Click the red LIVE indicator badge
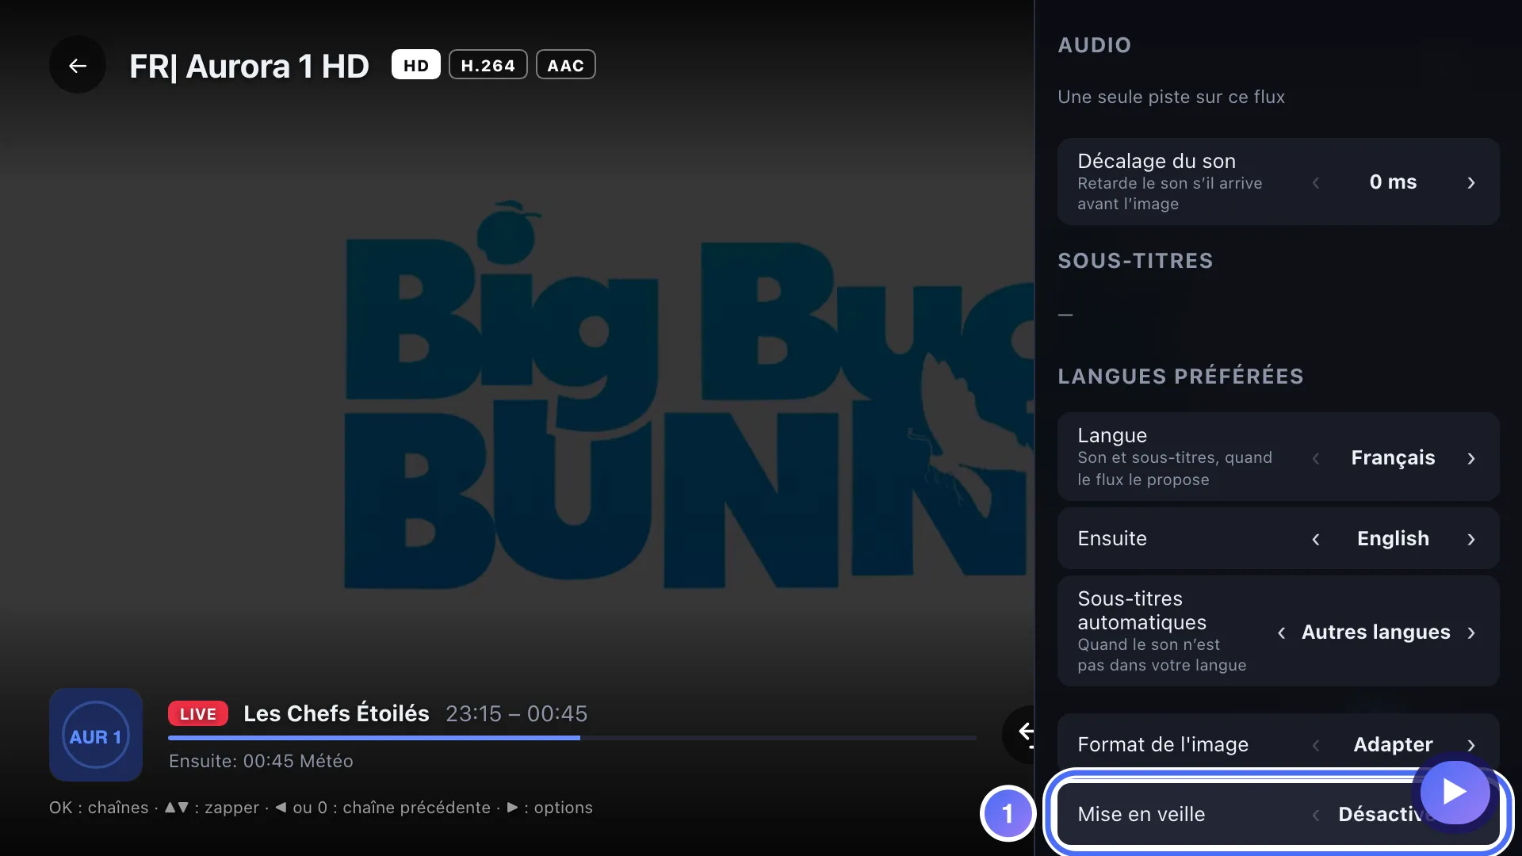Viewport: 1522px width, 856px height. point(198,713)
